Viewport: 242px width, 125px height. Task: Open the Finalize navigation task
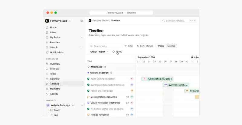click(100, 115)
